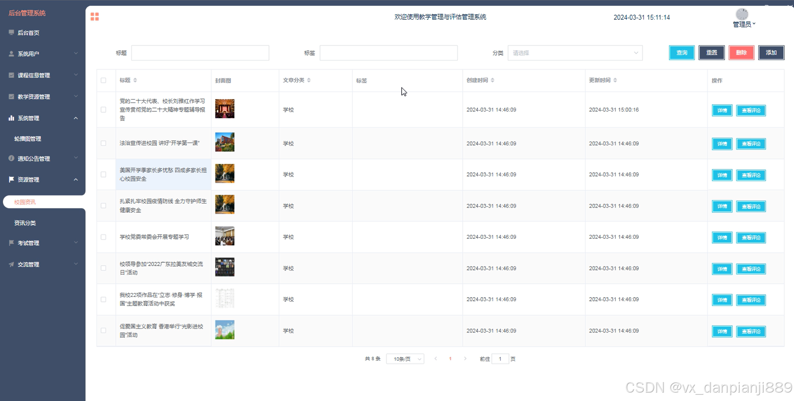Toggle the select-all header checkbox
This screenshot has height=401, width=794.
(x=104, y=80)
